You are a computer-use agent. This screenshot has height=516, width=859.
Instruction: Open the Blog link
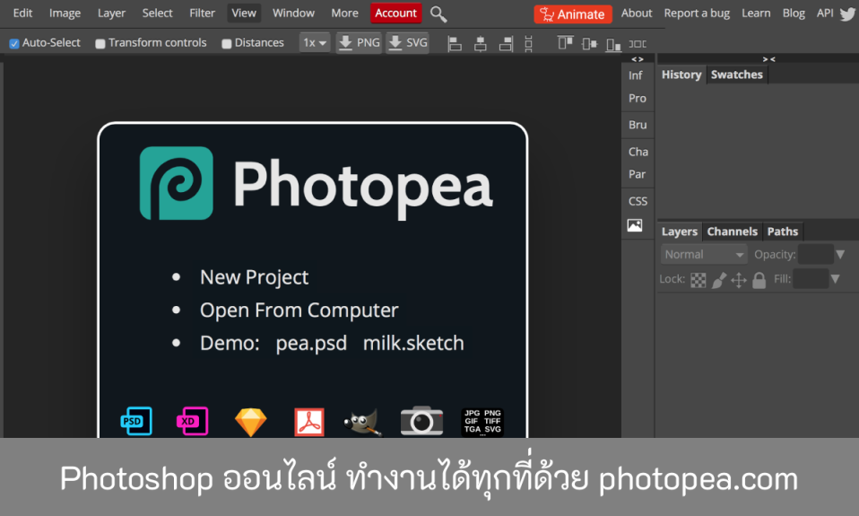point(794,13)
